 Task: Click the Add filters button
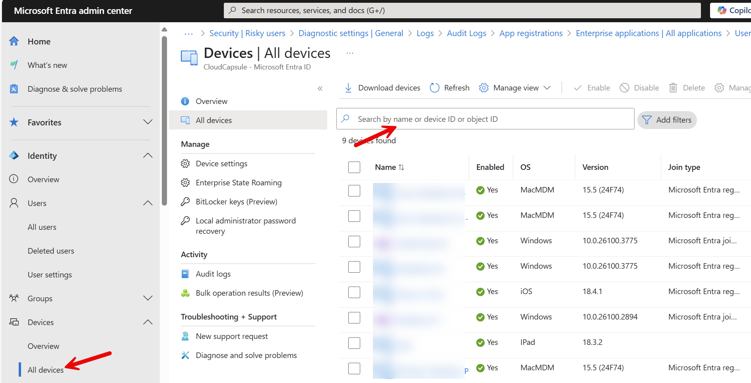pos(667,120)
